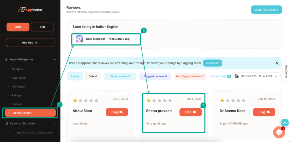This screenshot has width=290, height=142.
Task: Click the Export to Gsheets button
Action: coord(266,10)
